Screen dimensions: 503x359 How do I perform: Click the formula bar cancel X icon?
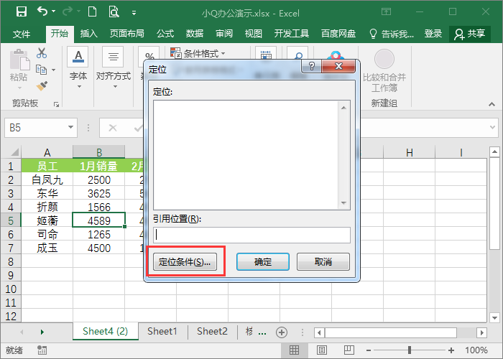[113, 128]
